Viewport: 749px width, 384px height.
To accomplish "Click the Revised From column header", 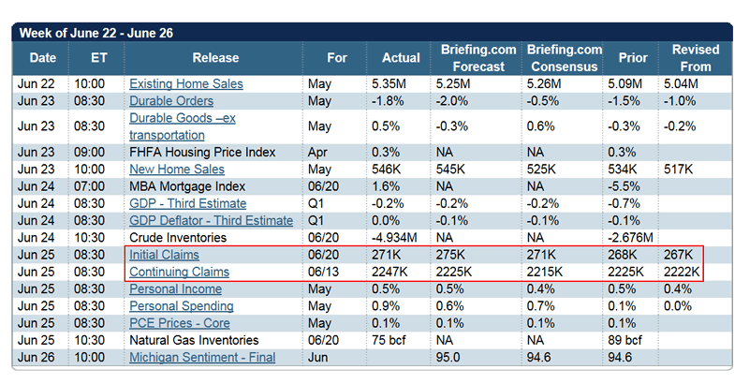I will [695, 58].
